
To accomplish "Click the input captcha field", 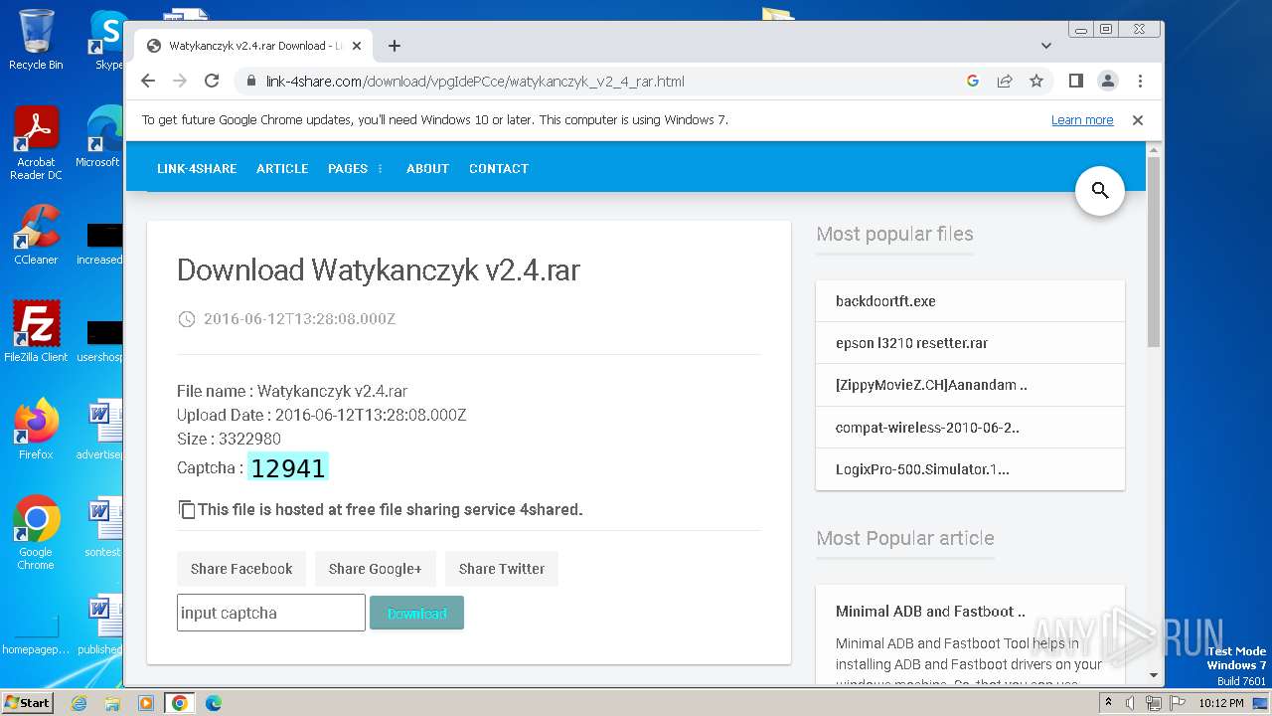I will pos(271,613).
